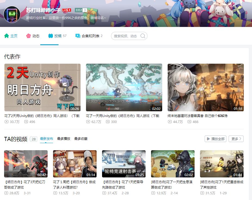Viewport: 252px width, 200px height.
Task: Open title 花了3天把红刀哥做成了游戏
Action: click(x=25, y=184)
